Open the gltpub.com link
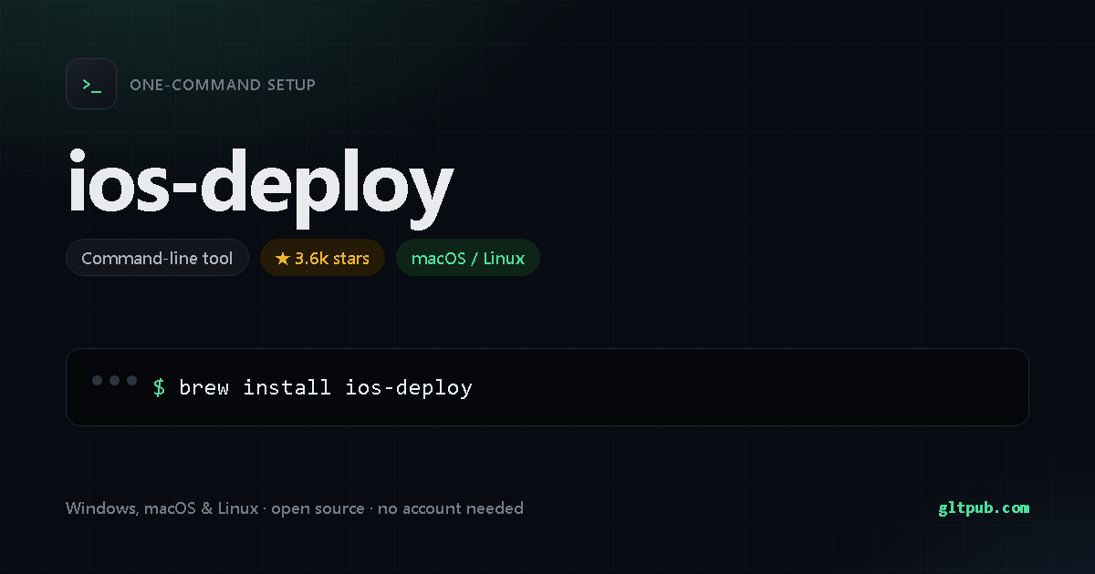The width and height of the screenshot is (1095, 574). [984, 508]
